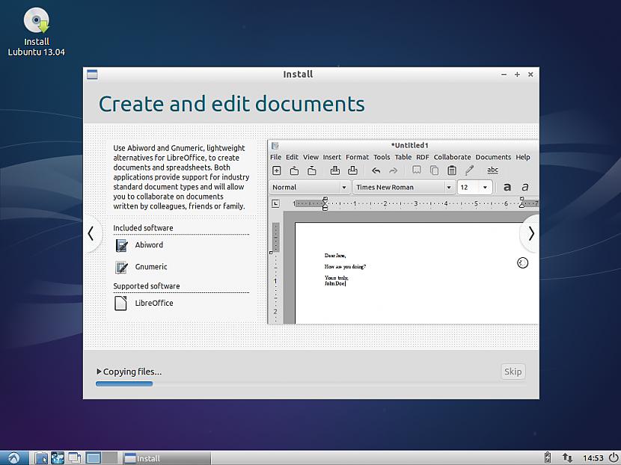Click the 'How are you doing?' document line
This screenshot has width=621, height=465.
tap(345, 267)
